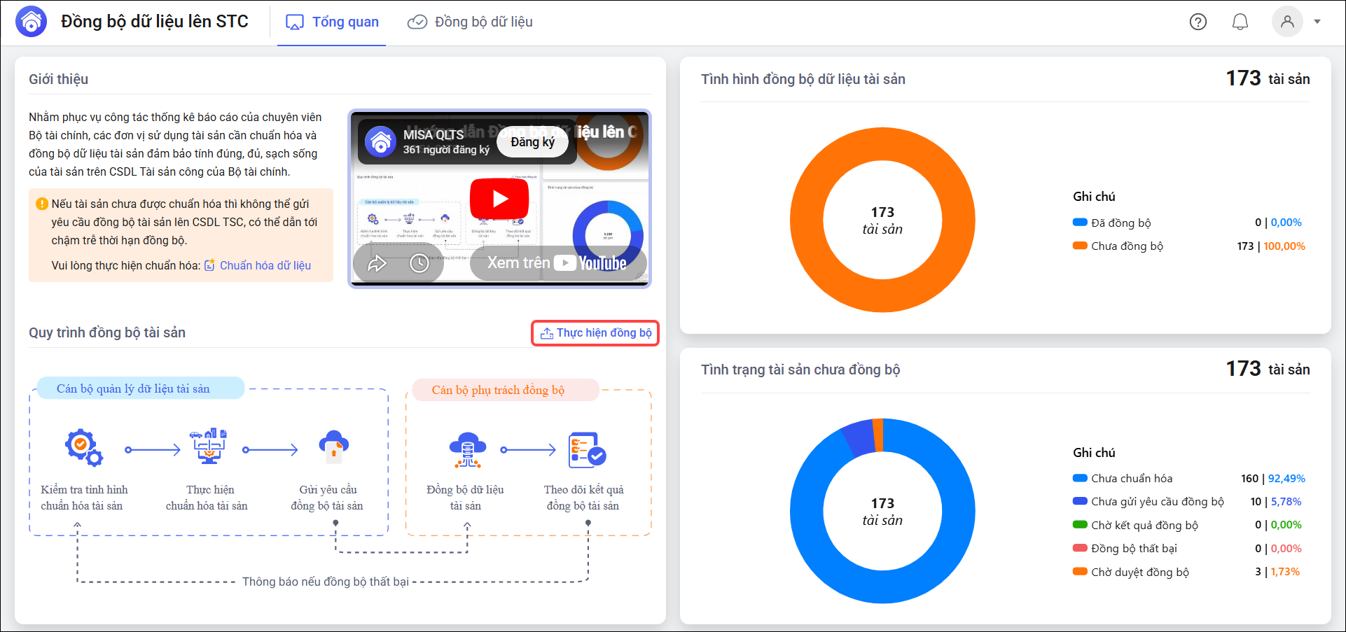The height and width of the screenshot is (632, 1346).
Task: Click the orange Chờ duyệt đồng bộ swatch
Action: point(1080,572)
